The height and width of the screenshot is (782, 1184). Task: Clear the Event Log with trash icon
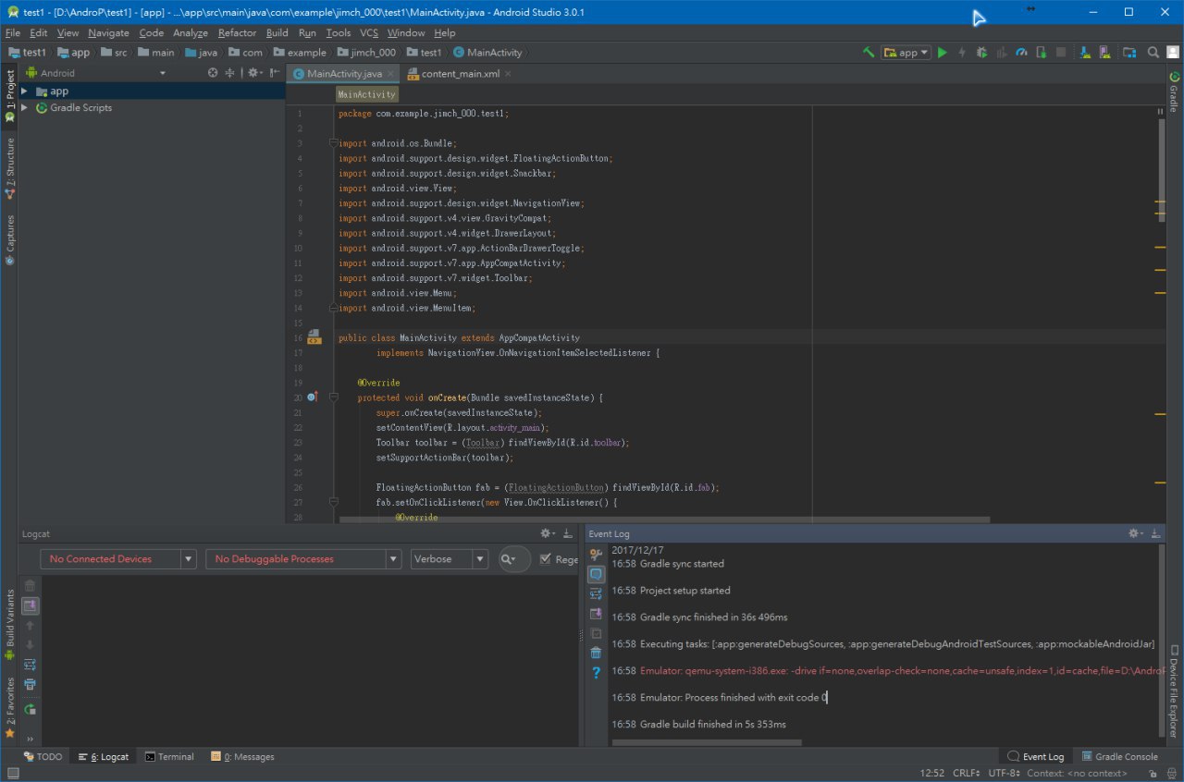pyautogui.click(x=596, y=653)
